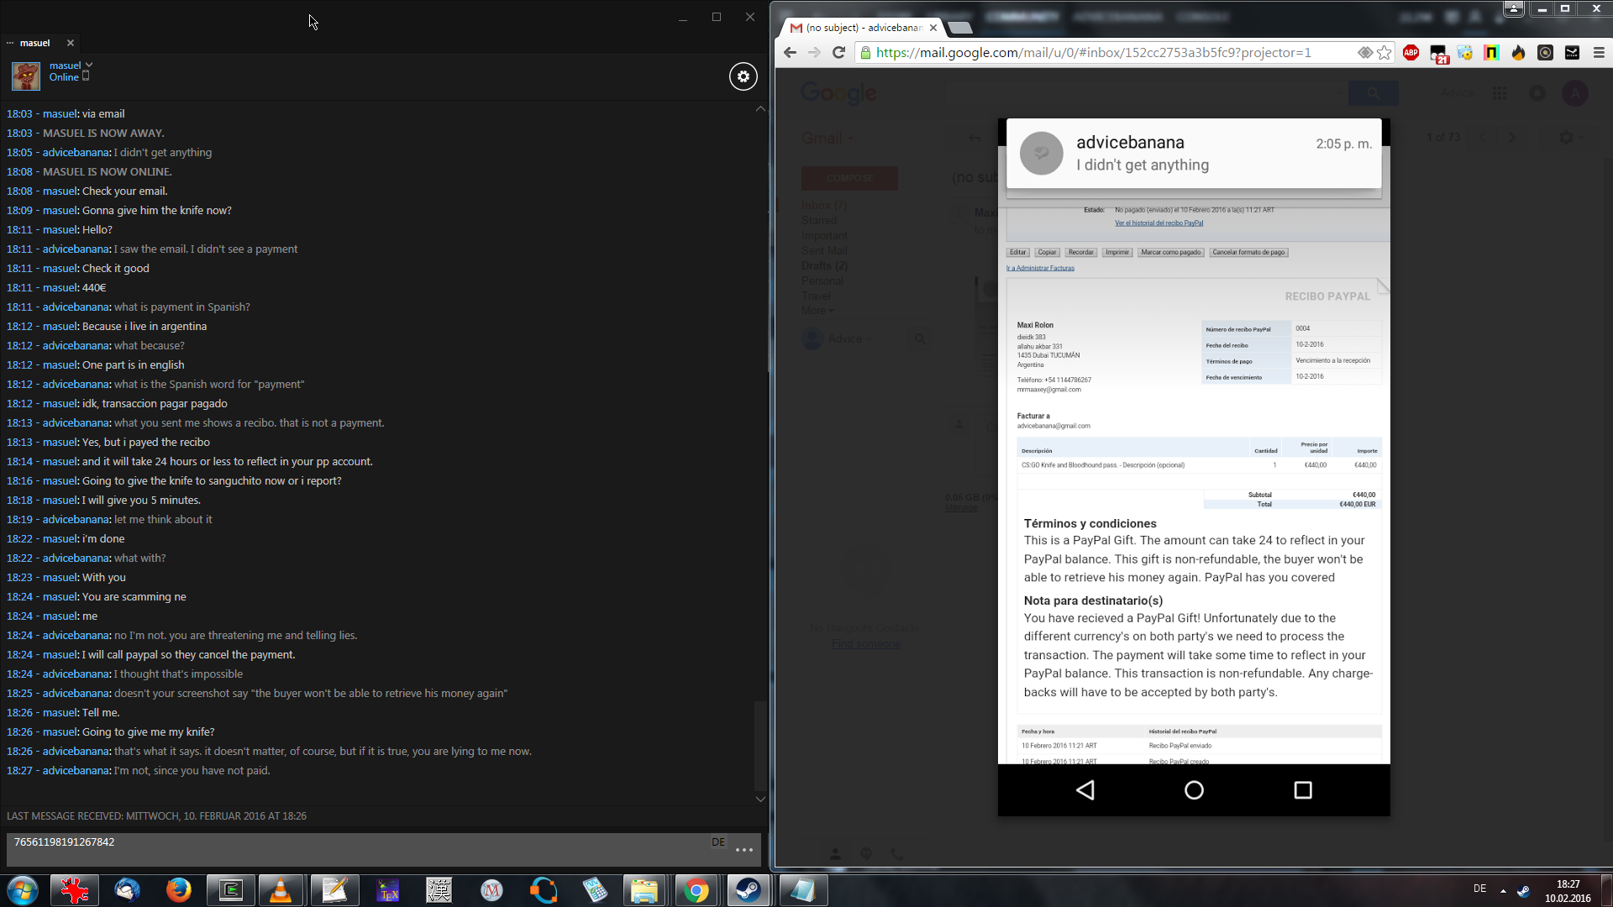The height and width of the screenshot is (907, 1613).
Task: Click advicebanana notification banner
Action: tap(1193, 154)
